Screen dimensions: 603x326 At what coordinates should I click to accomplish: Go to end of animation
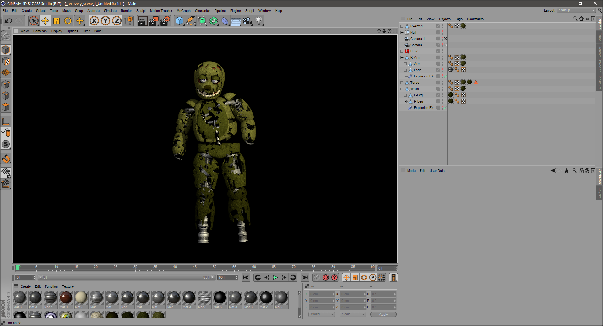[x=305, y=277]
